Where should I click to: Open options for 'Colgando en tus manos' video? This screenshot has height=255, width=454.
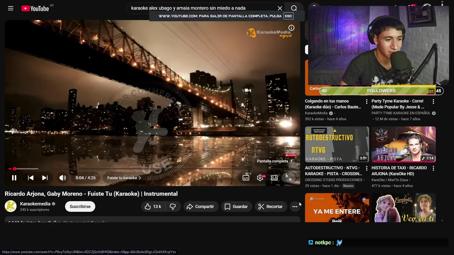[x=367, y=102]
